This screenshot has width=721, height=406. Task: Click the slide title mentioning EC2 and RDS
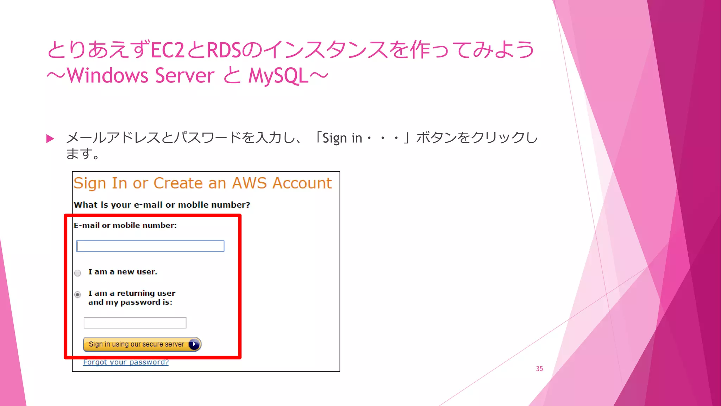pos(291,62)
